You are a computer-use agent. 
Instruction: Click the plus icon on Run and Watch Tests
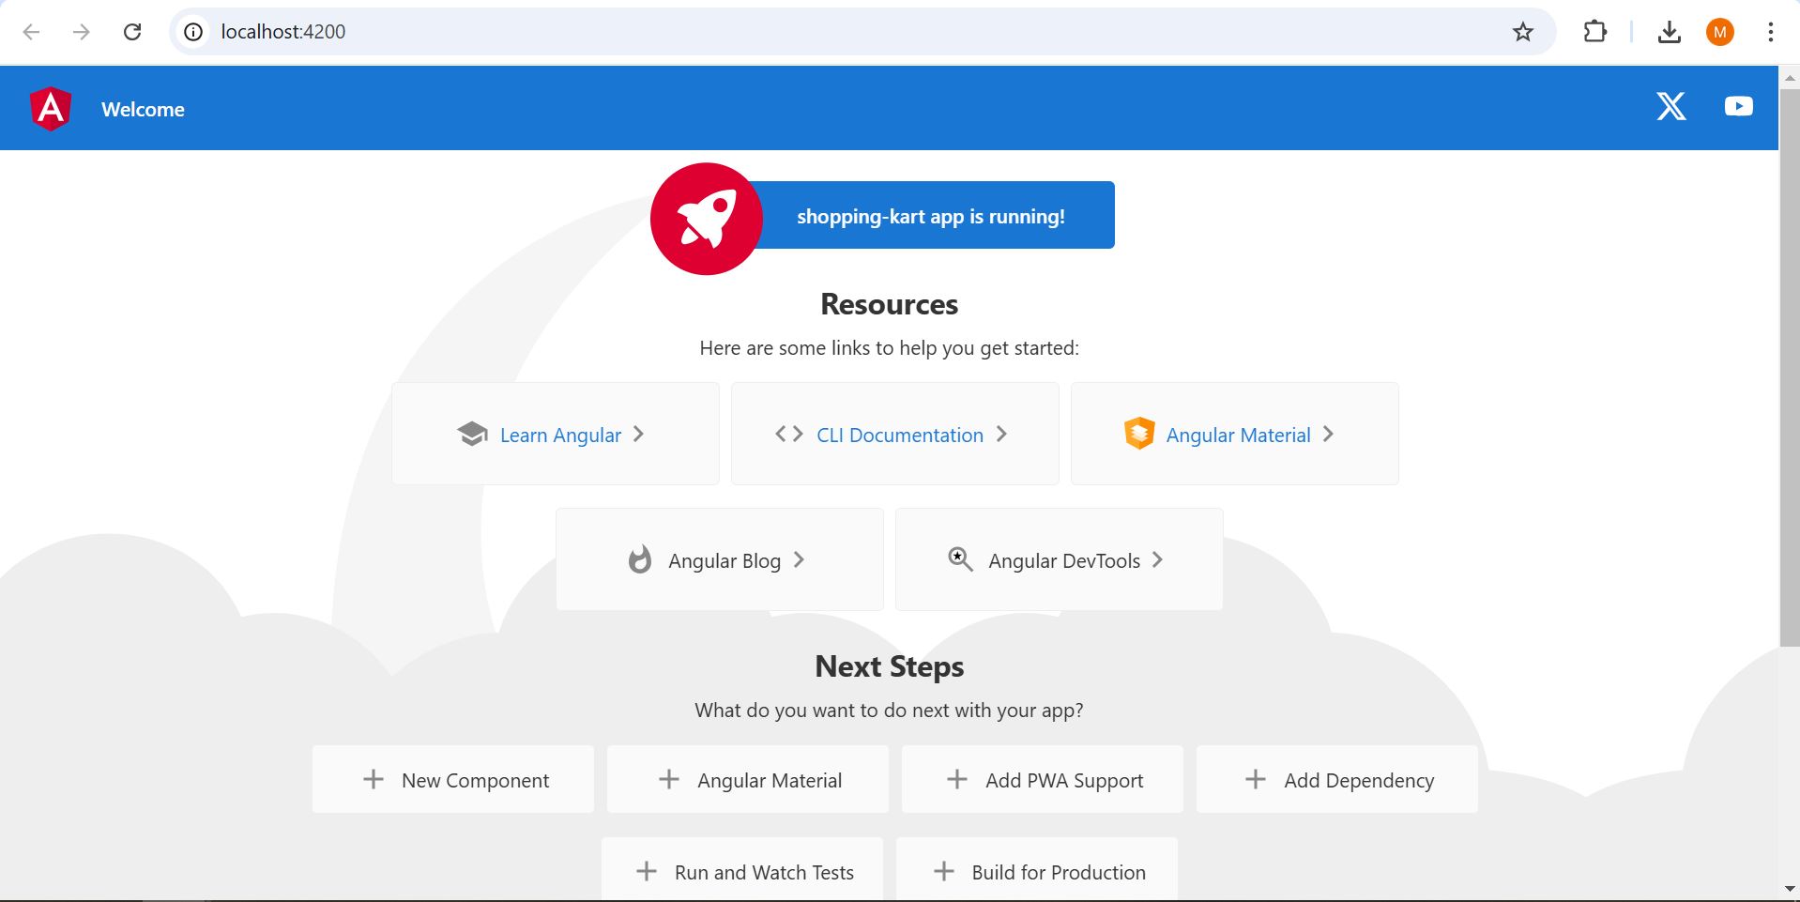[647, 871]
